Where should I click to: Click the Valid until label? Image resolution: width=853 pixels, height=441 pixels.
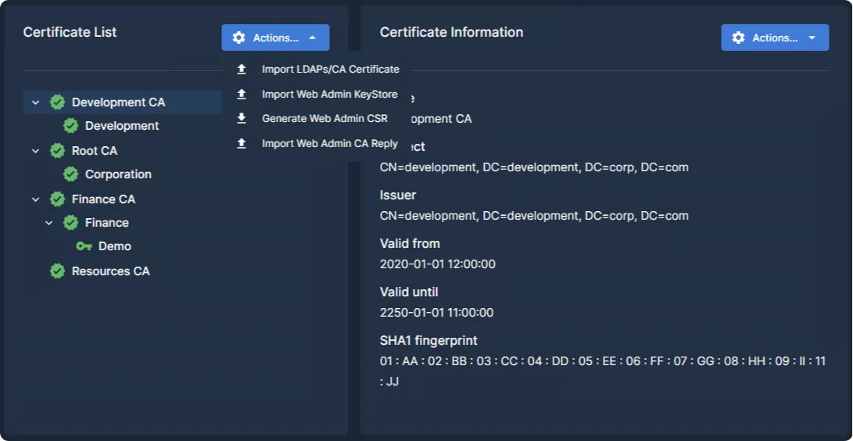(x=409, y=292)
